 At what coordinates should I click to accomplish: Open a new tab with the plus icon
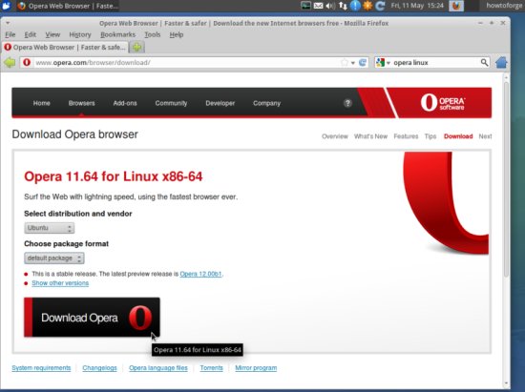click(x=136, y=47)
